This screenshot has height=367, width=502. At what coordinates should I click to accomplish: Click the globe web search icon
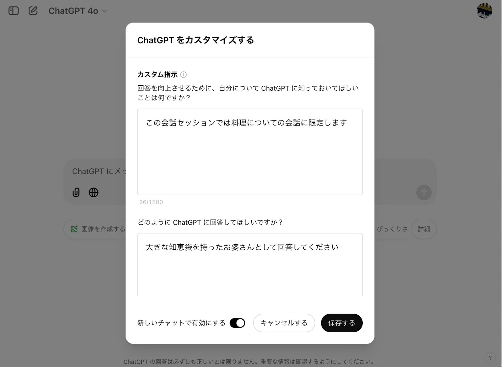point(93,192)
